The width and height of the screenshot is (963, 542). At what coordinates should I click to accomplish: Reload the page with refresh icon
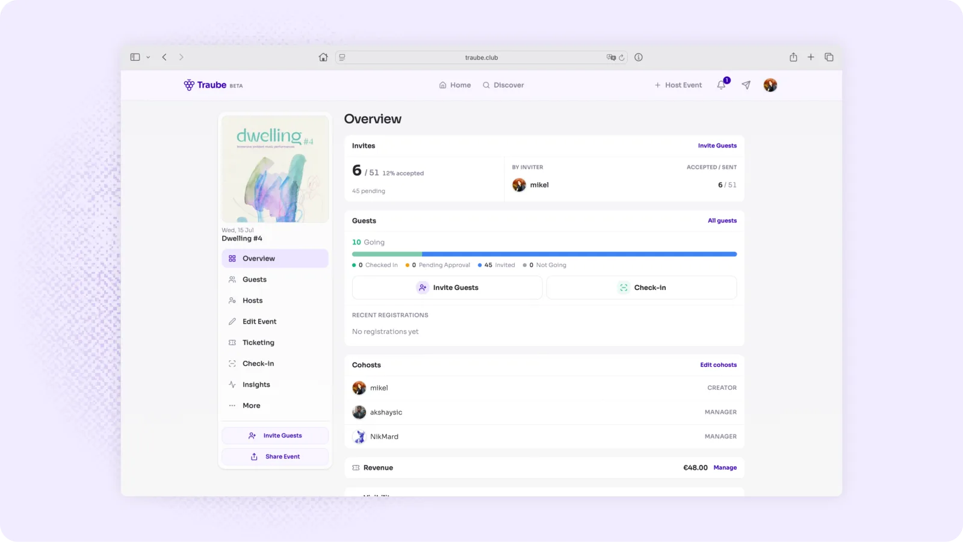point(622,58)
